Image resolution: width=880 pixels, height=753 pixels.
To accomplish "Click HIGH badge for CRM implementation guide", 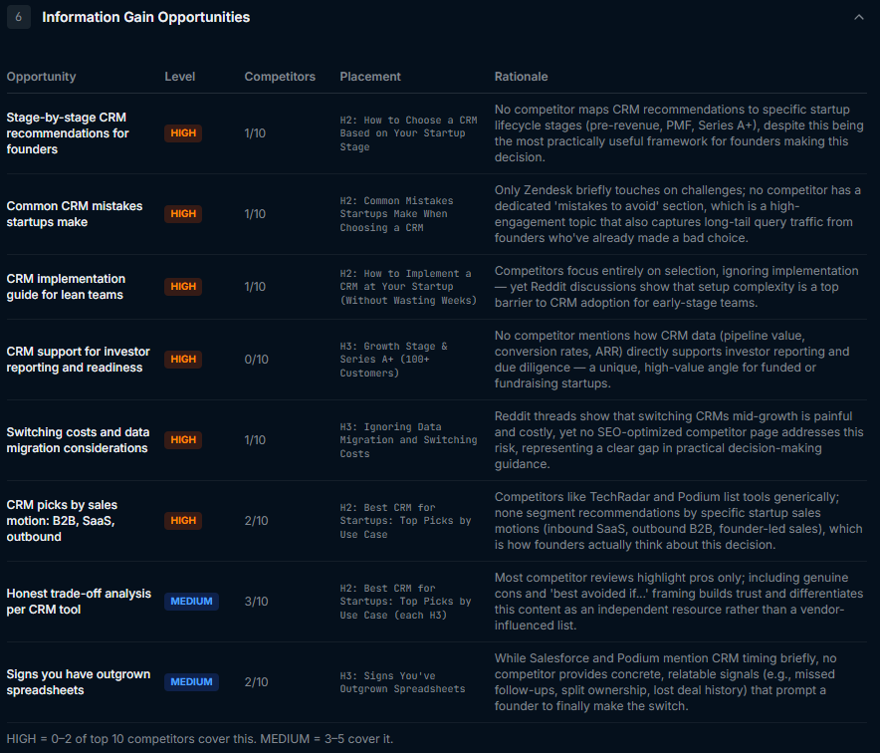I will [x=183, y=287].
